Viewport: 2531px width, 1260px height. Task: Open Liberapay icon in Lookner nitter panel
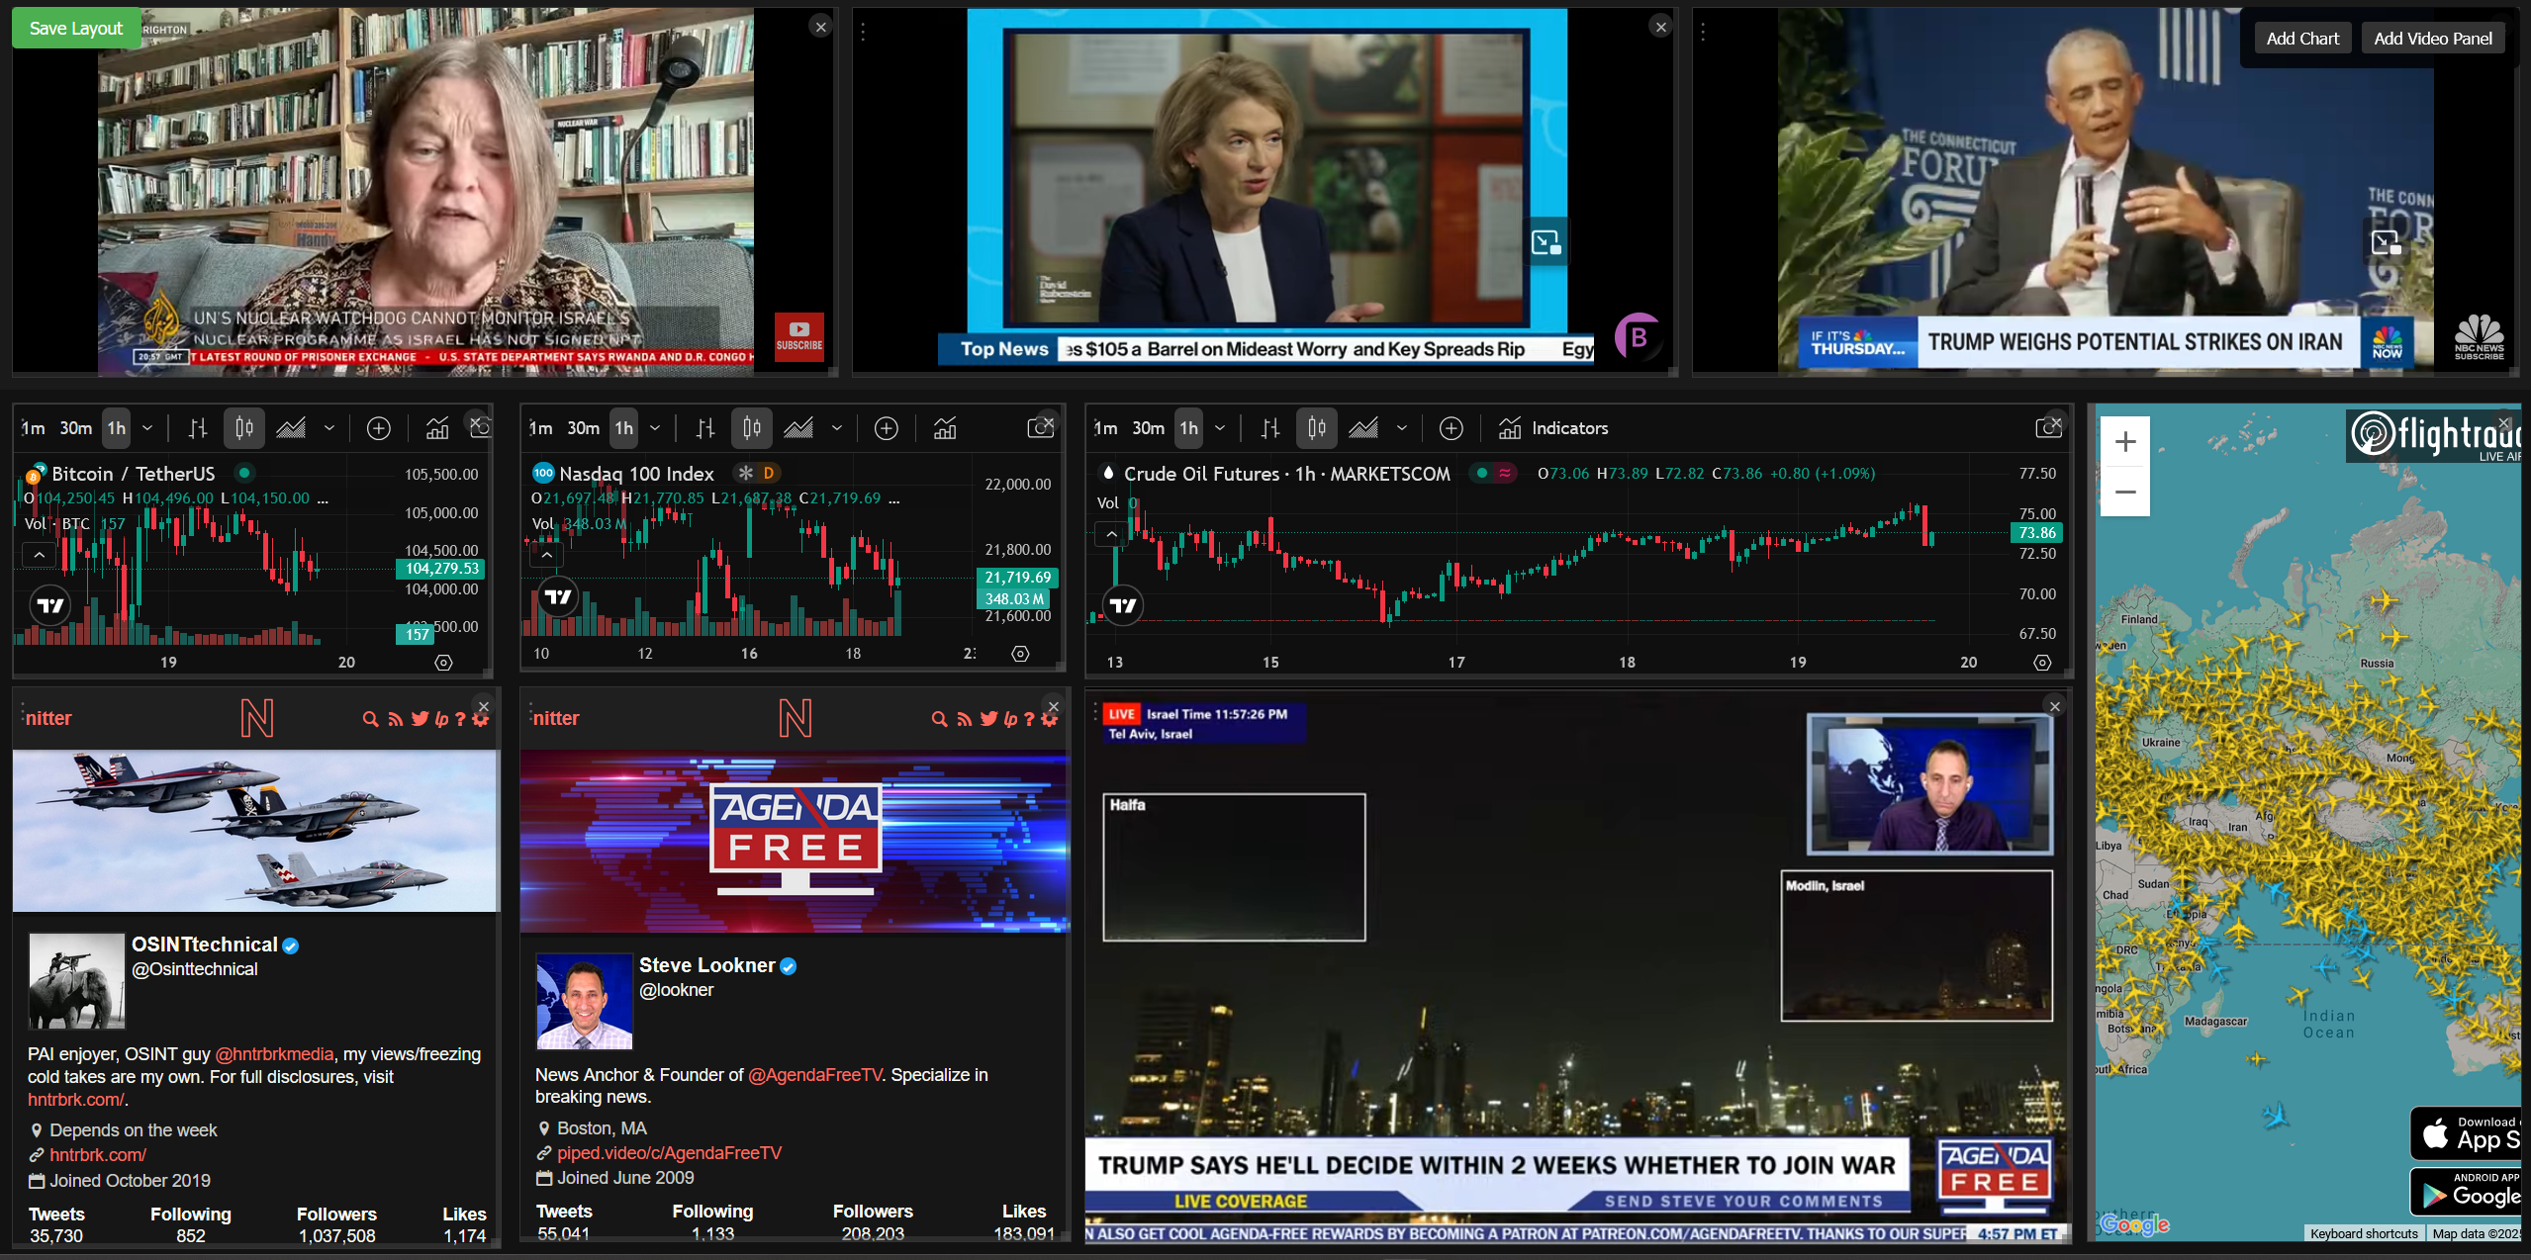click(1010, 719)
